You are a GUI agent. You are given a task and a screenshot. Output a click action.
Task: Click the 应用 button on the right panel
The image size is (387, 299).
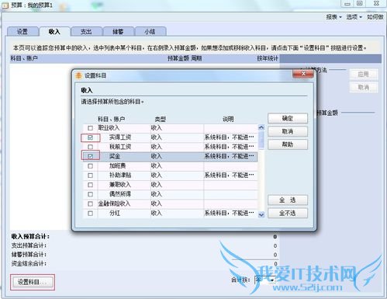pyautogui.click(x=364, y=75)
